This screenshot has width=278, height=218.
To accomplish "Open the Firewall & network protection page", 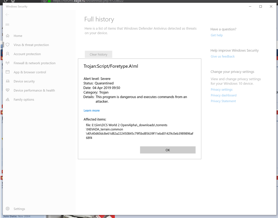I will (34, 63).
